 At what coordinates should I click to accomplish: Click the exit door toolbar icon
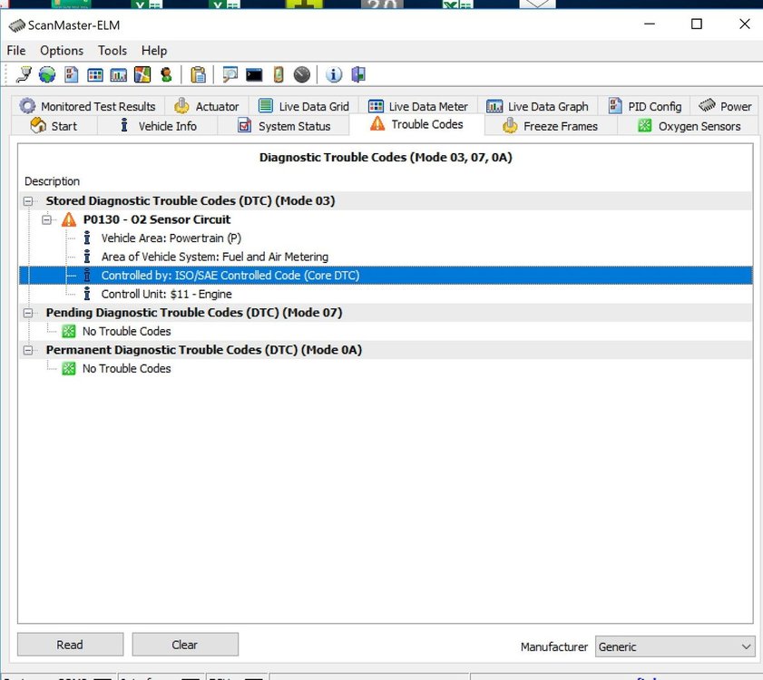coord(357,75)
